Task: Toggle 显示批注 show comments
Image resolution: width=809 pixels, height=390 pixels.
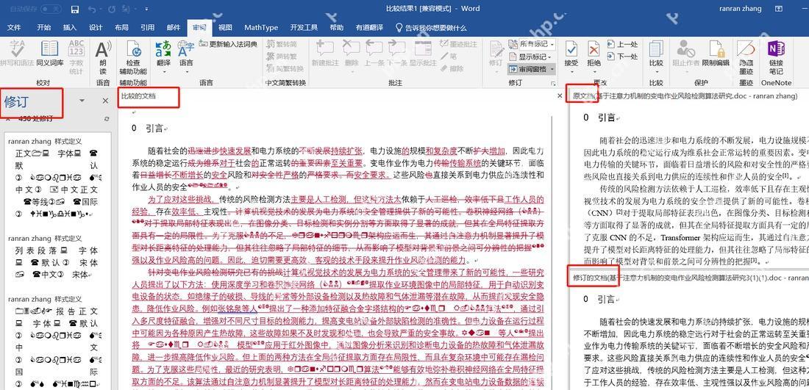Action: pyautogui.click(x=423, y=54)
